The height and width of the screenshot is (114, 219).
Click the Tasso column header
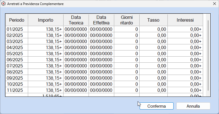click(153, 20)
